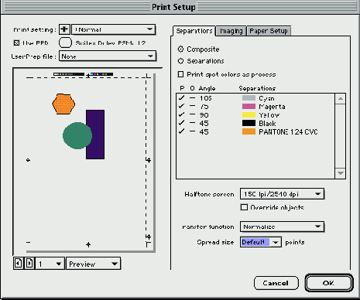Screen dimensions: 360x300
Task: Click the round PPD selection button
Action: (x=65, y=43)
